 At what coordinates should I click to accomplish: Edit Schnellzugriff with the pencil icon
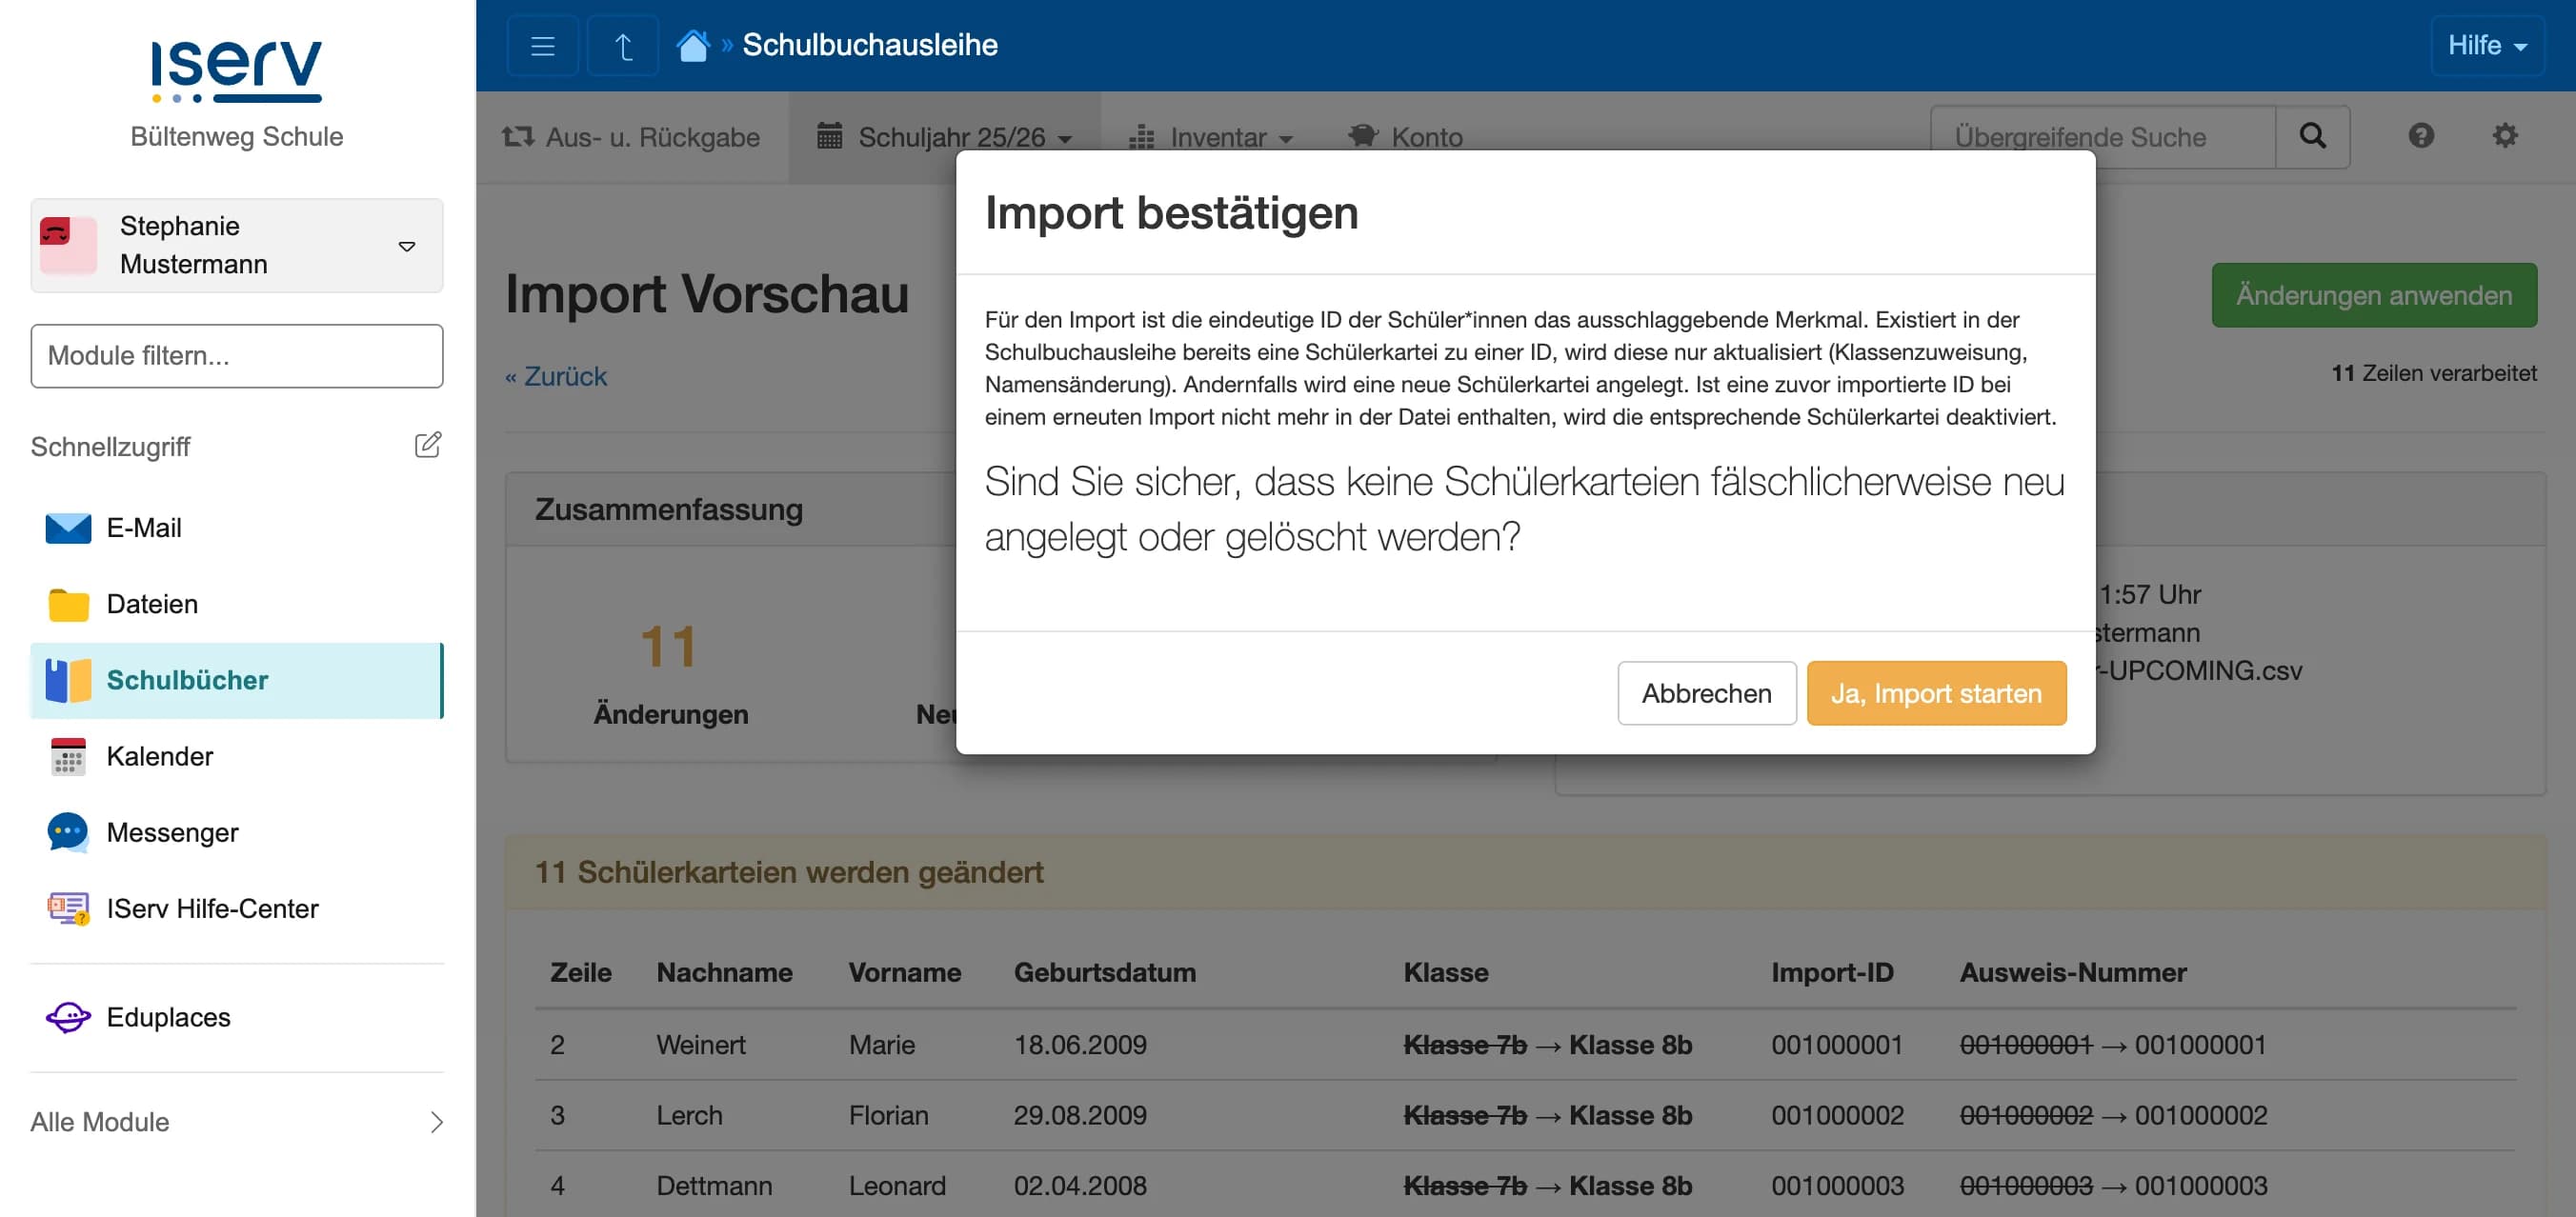tap(428, 445)
